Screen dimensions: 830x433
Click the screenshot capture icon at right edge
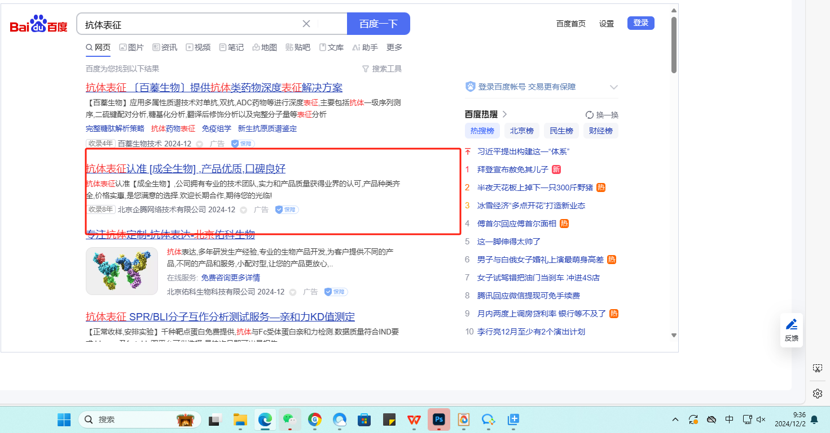(x=817, y=368)
